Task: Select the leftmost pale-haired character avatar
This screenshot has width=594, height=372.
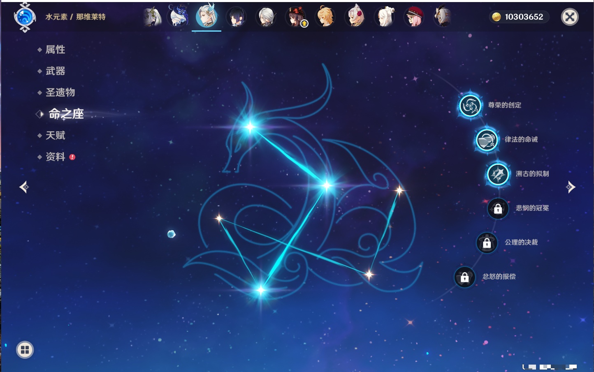Action: click(x=152, y=17)
